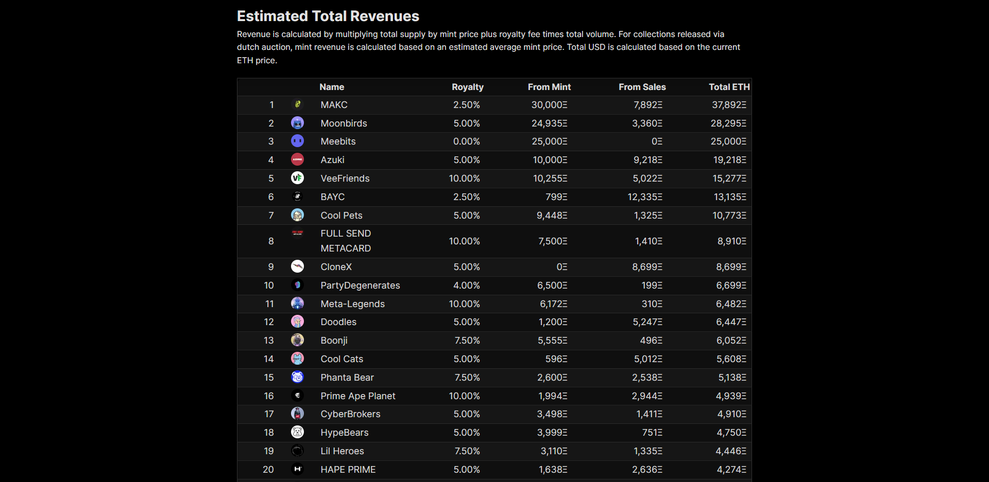989x482 pixels.
Task: Open the HypeBears collection name
Action: pos(345,433)
